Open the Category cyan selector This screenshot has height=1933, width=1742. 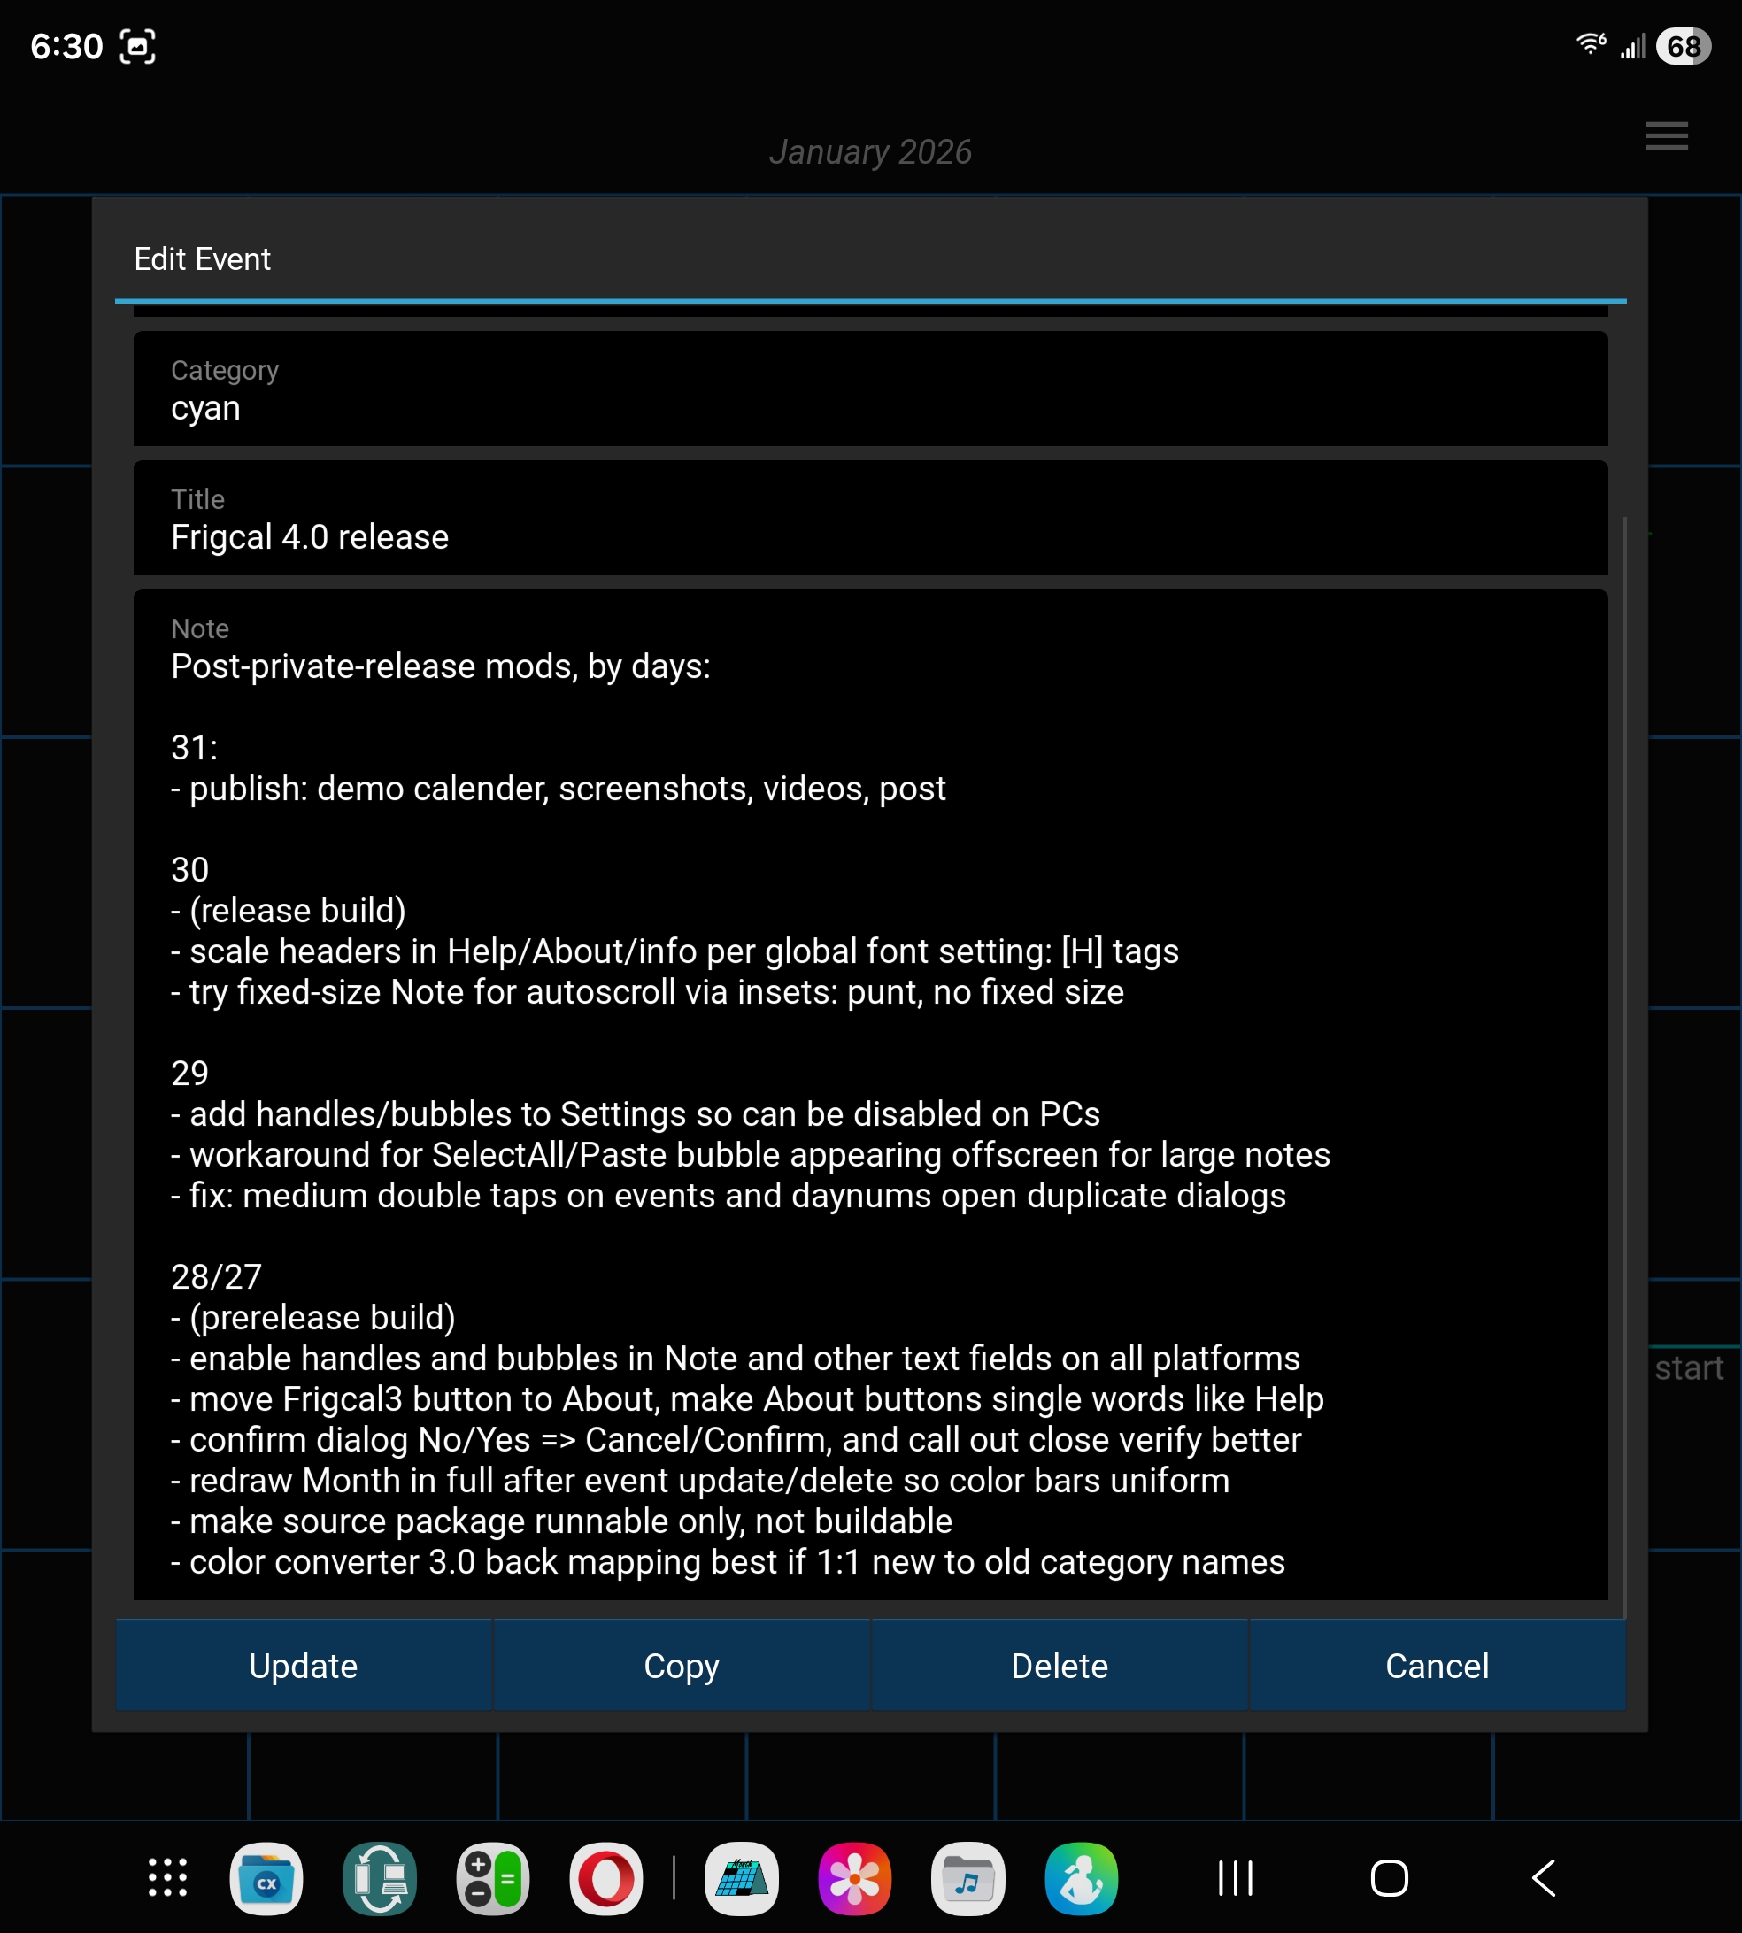869,389
